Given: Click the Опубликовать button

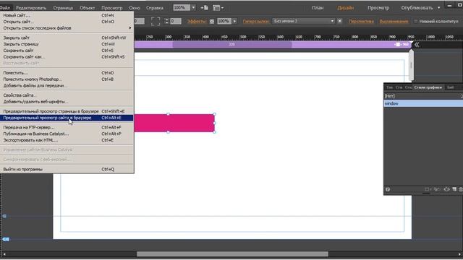Looking at the screenshot, I should click(x=417, y=8).
